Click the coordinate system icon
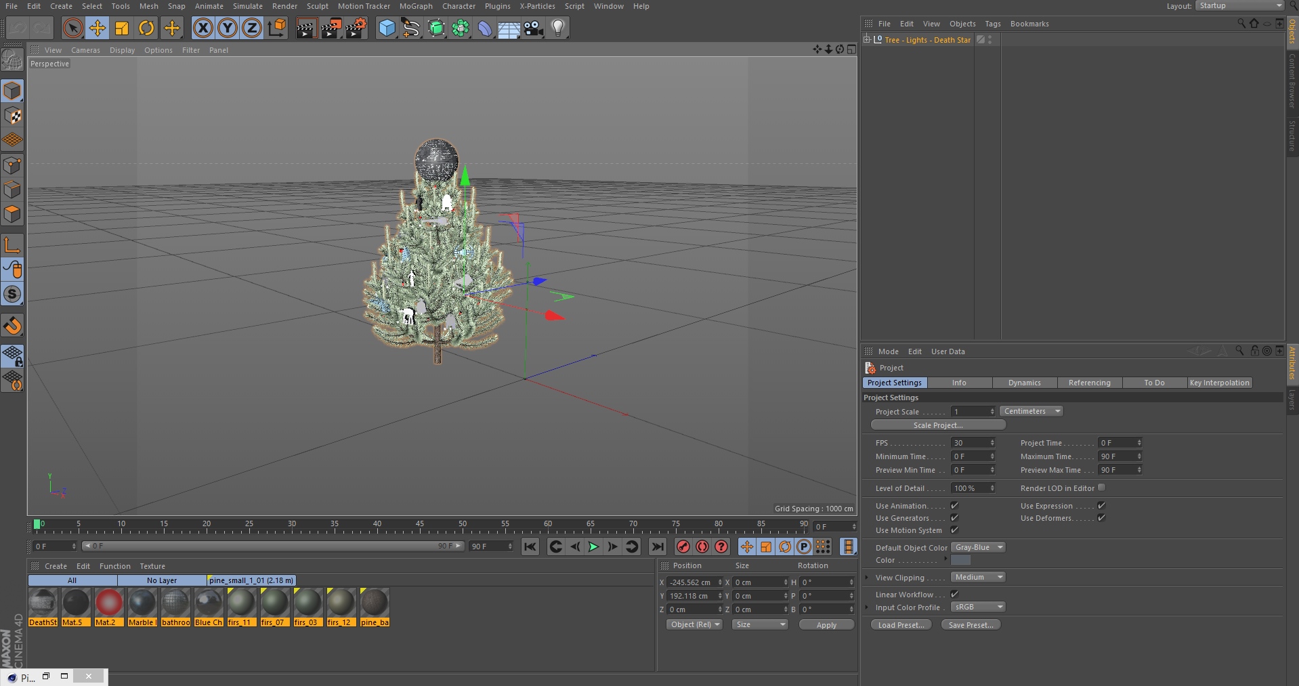 pyautogui.click(x=277, y=28)
